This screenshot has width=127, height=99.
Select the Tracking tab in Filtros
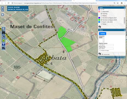103,34
